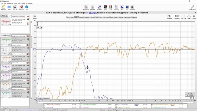Click the Freq. Axis icon
This screenshot has width=197, height=111.
183,17
